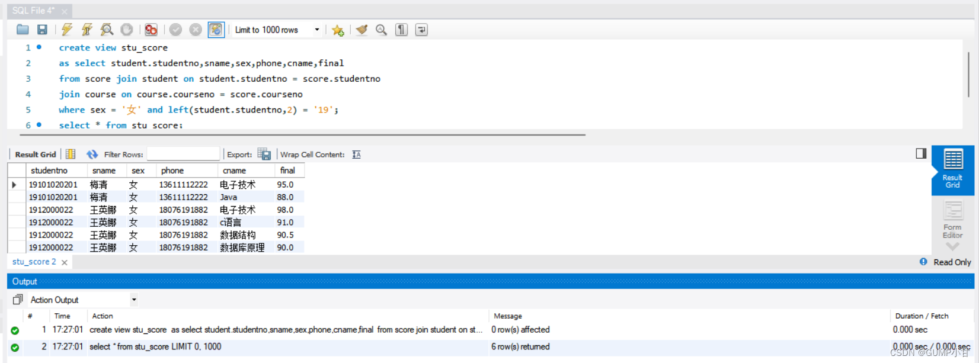Screen dimensions: 979x363
Task: Select the 数据结构 course cell
Action: tap(246, 235)
